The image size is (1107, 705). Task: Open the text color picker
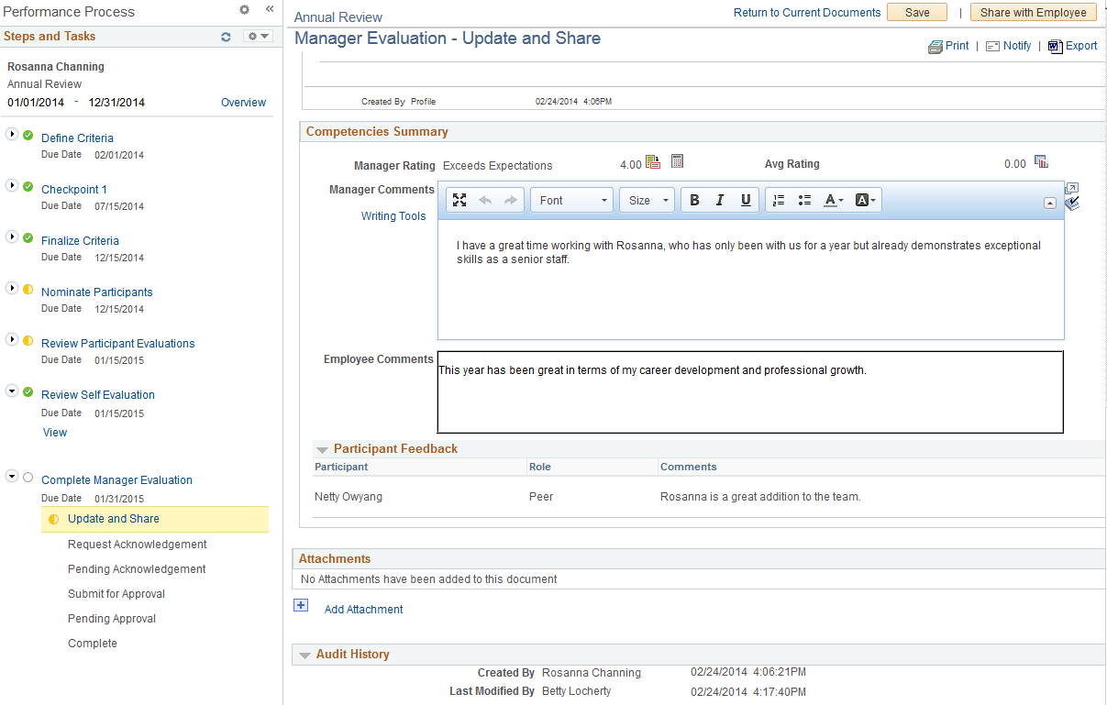pyautogui.click(x=833, y=200)
